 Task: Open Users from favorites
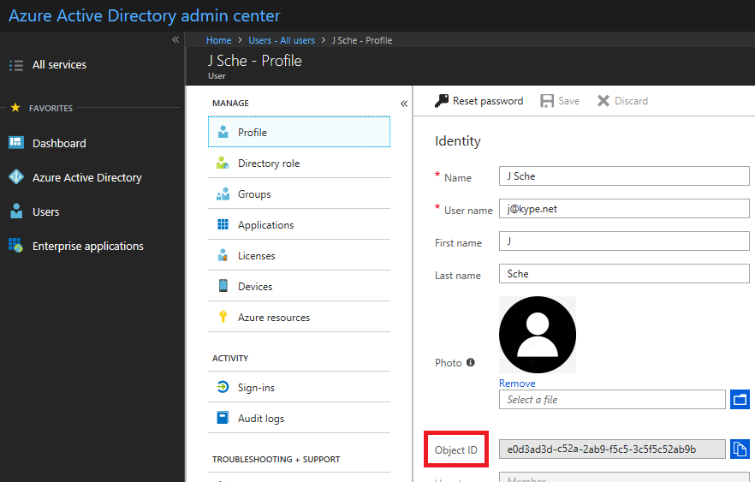[x=45, y=211]
